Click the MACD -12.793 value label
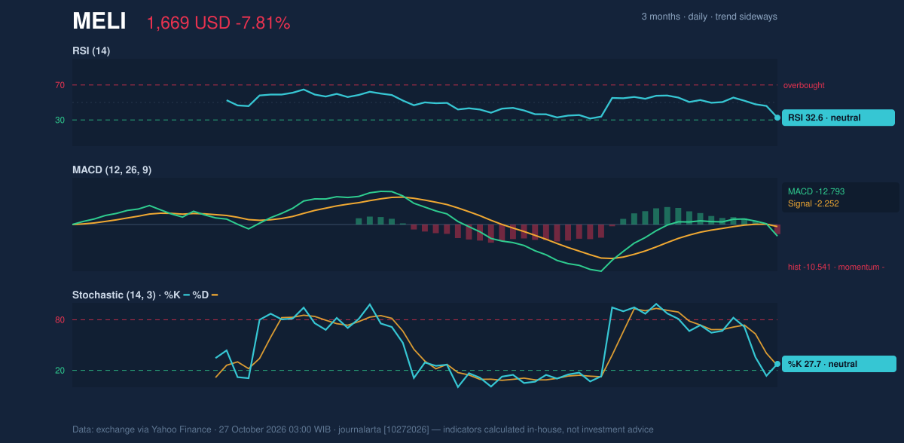Screen dimensions: 904x443 (x=817, y=191)
